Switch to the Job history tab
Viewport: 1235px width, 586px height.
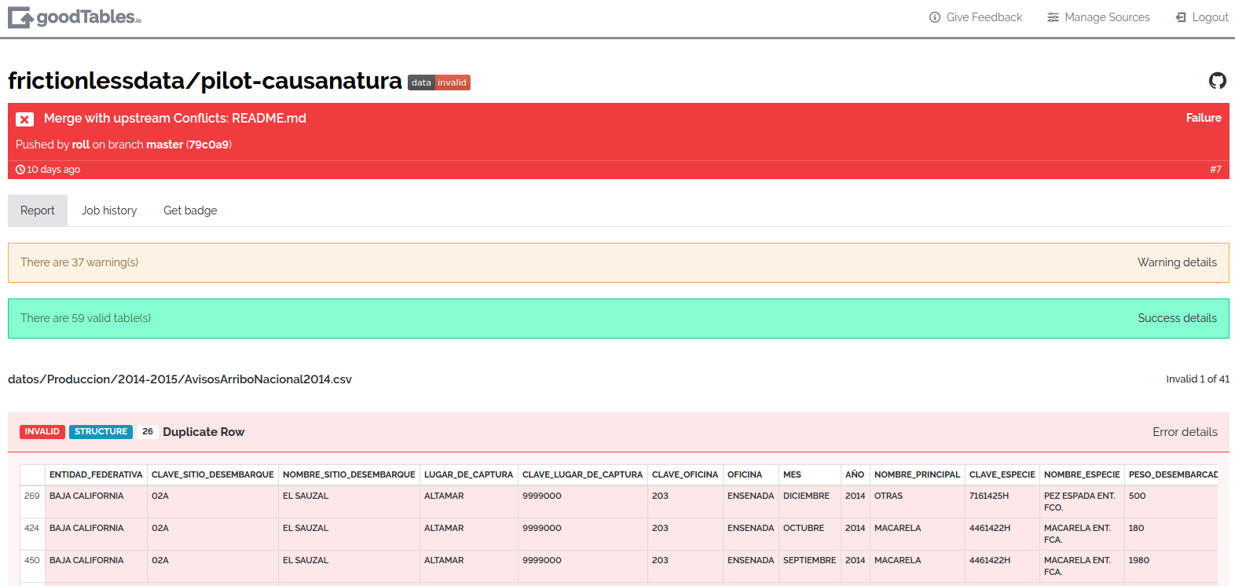coord(109,211)
